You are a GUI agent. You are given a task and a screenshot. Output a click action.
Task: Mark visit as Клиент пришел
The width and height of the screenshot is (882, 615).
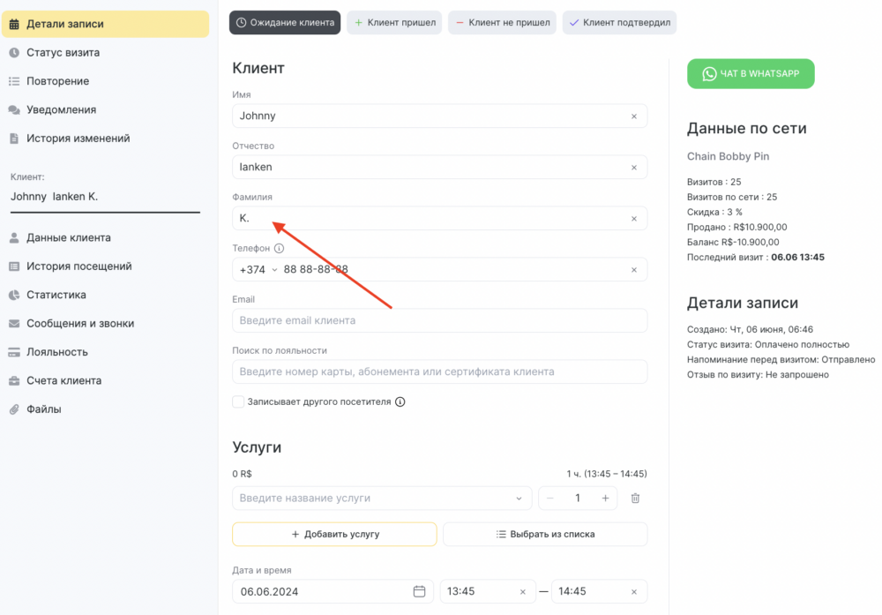pos(394,23)
